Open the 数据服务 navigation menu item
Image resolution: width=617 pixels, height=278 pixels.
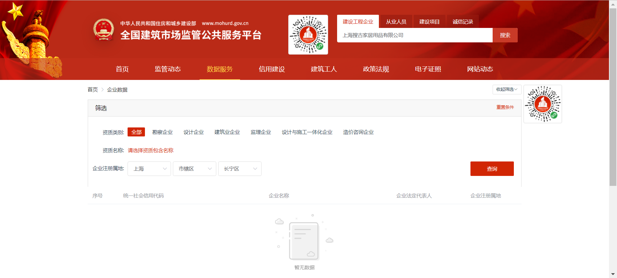[x=219, y=69]
